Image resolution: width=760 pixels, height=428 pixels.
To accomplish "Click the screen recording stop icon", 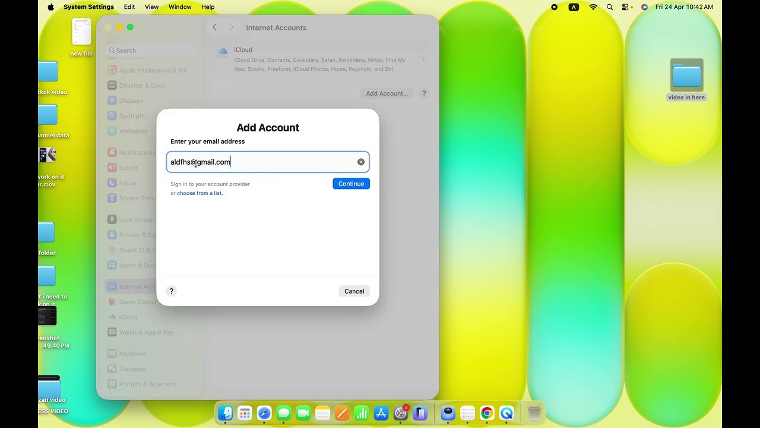I will pos(554,7).
